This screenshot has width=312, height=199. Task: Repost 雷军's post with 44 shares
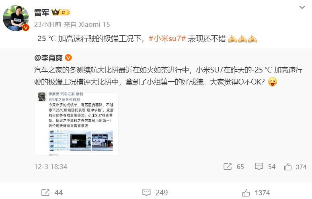pyautogui.click(x=52, y=193)
